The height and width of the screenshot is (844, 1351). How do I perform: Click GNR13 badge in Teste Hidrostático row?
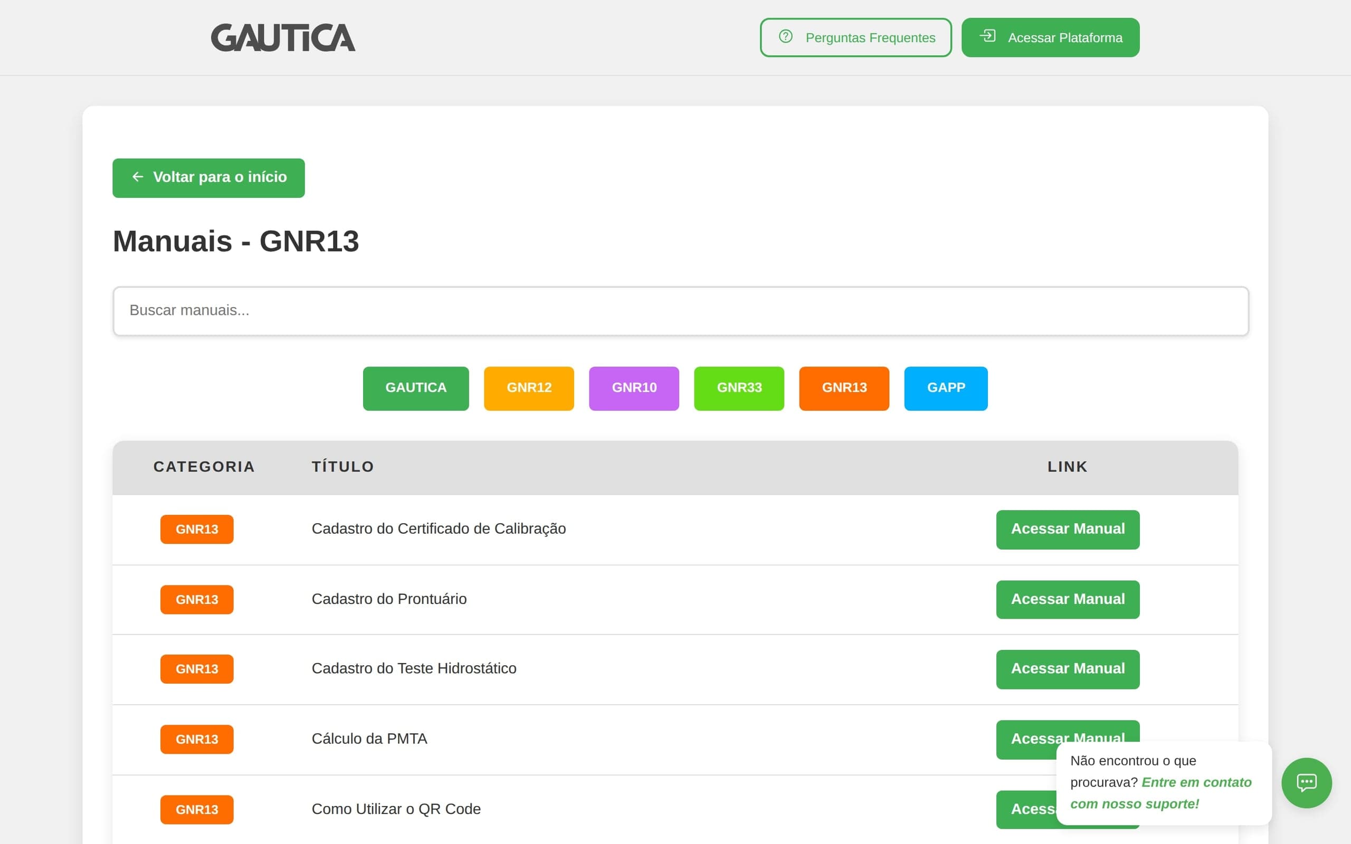196,669
